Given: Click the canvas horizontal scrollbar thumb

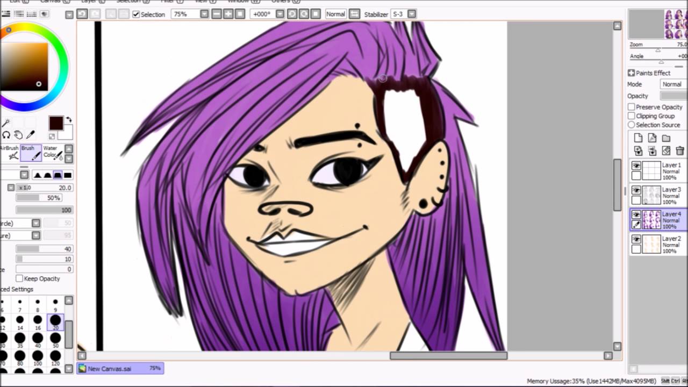Looking at the screenshot, I should [x=448, y=355].
